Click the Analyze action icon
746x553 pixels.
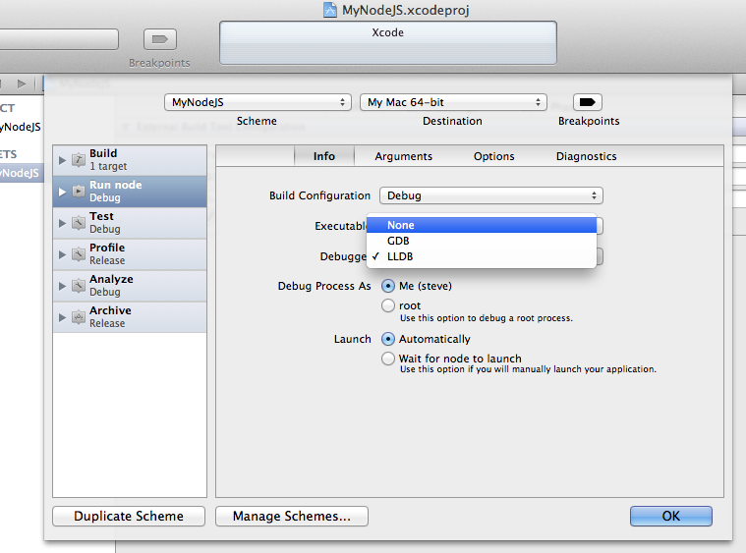coord(79,285)
